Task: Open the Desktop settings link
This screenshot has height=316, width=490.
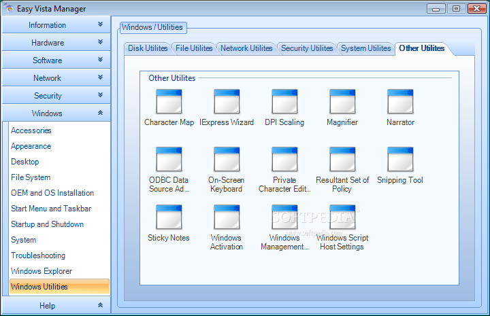Action: (25, 162)
